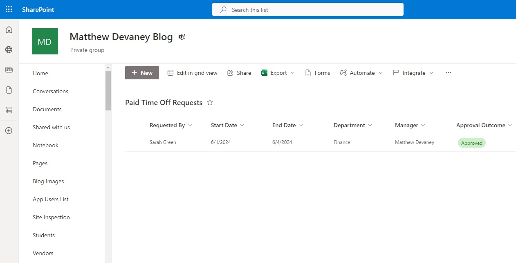This screenshot has height=263, width=516.
Task: Click the Paid Time Off Requests title
Action: click(x=164, y=103)
